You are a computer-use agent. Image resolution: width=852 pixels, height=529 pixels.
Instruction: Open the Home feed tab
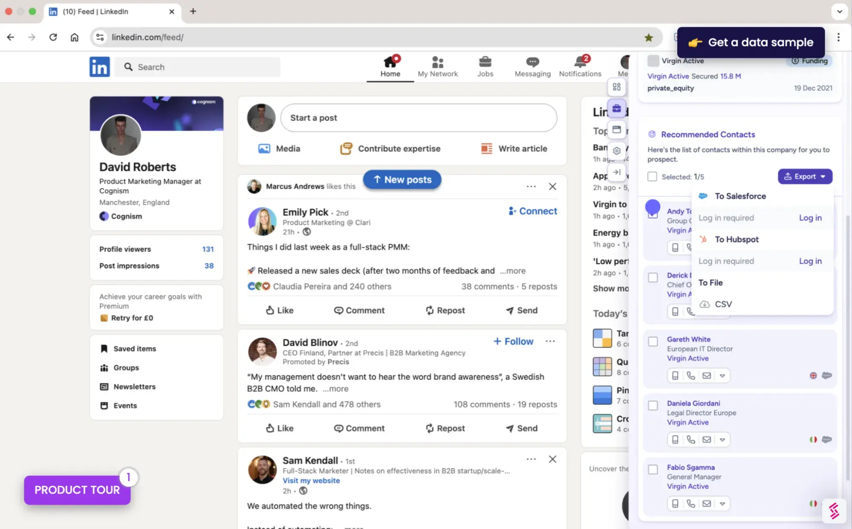click(x=390, y=67)
